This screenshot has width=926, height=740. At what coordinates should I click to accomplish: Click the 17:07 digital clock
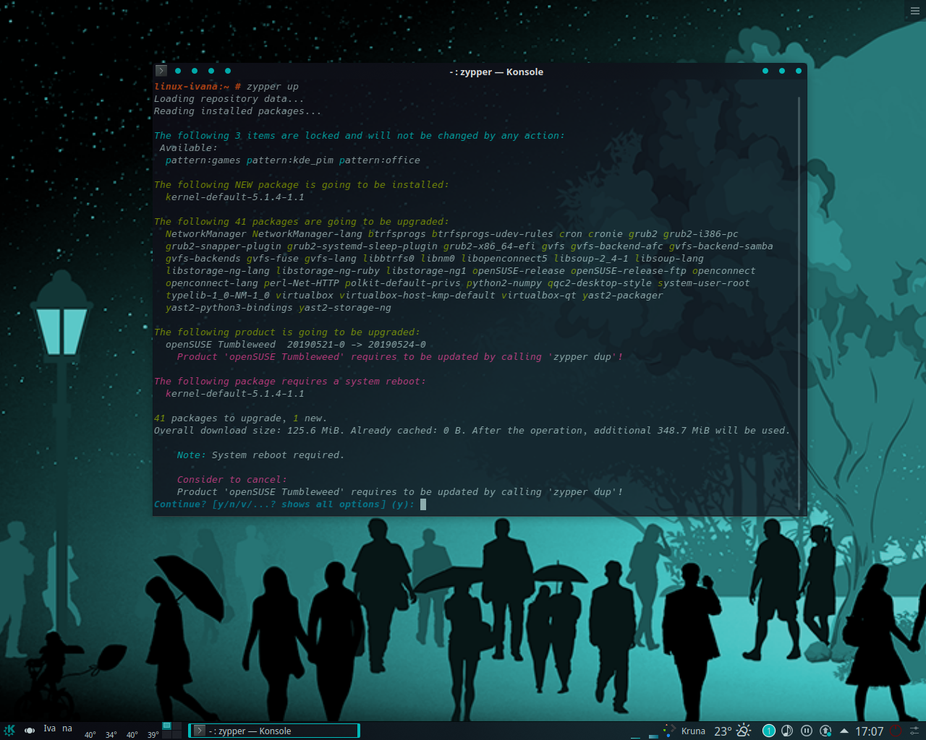point(869,731)
